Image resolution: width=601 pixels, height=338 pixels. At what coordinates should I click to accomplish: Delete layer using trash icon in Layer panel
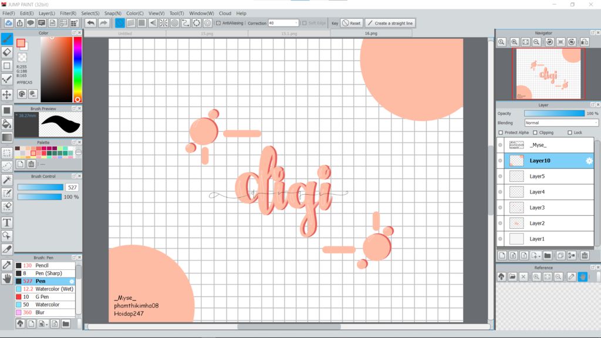[585, 256]
